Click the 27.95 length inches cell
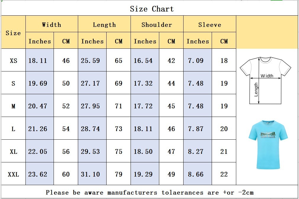Viewport: 299px width, 199px height. pyautogui.click(x=92, y=106)
